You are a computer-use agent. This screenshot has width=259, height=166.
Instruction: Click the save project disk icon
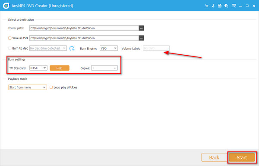(220, 6)
